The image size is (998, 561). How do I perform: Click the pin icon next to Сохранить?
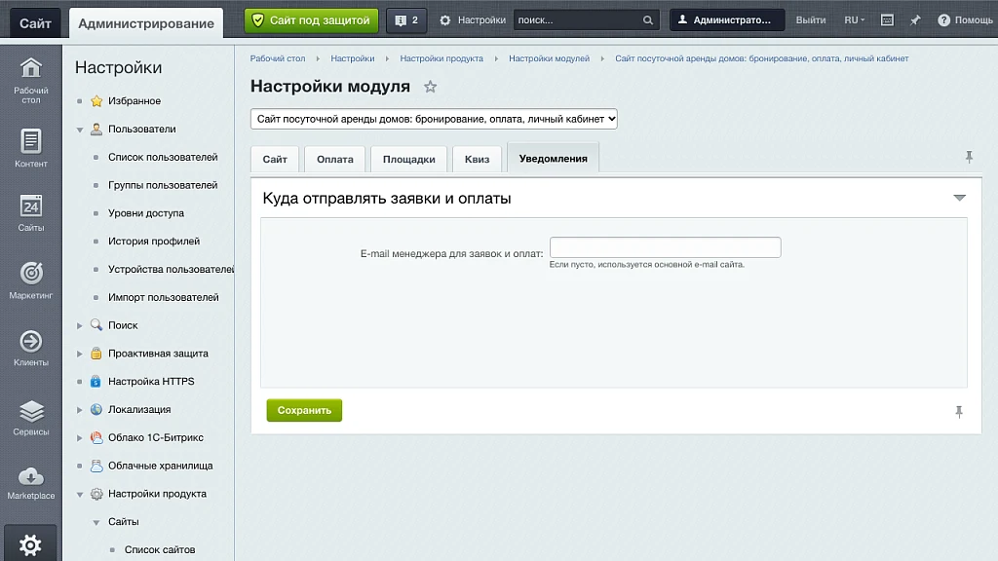[x=959, y=412]
